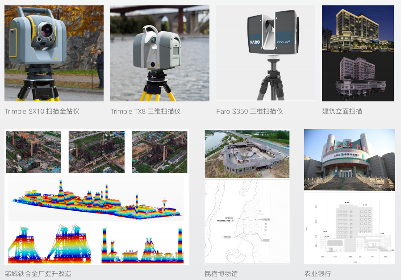Open the night-lit building facade photo

[x=358, y=28]
